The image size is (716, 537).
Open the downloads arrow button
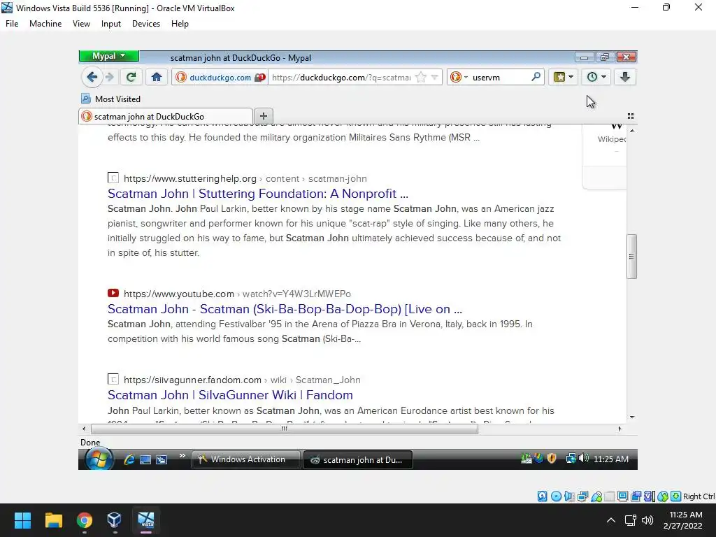click(624, 77)
